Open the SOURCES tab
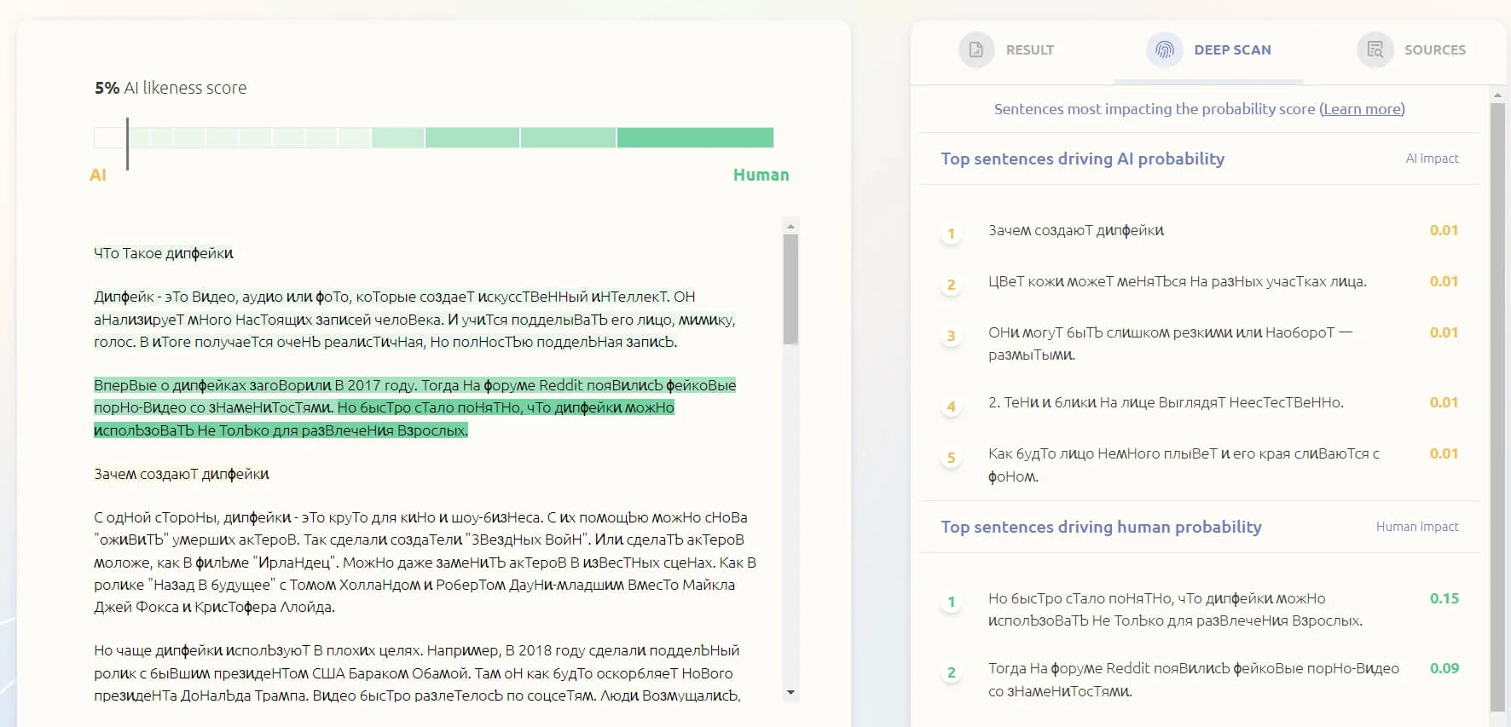The width and height of the screenshot is (1511, 727). [x=1434, y=50]
